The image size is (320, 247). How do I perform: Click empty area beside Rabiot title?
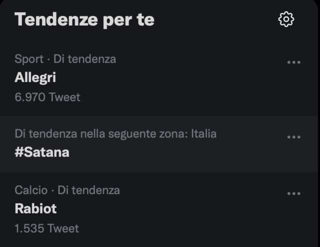click(x=163, y=208)
